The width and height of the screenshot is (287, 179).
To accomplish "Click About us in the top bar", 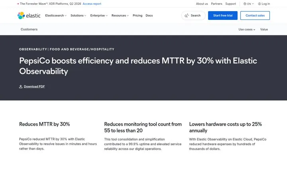I will pos(202,4).
